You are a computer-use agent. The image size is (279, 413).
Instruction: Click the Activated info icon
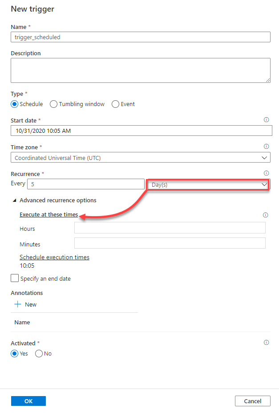point(266,343)
